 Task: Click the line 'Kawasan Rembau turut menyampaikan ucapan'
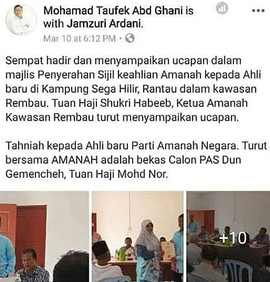tap(122, 118)
